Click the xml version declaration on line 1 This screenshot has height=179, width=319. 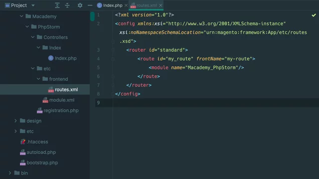pyautogui.click(x=145, y=15)
